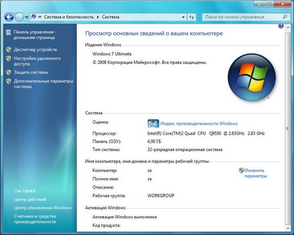Click shield icon beside 'Изменить параметры'
294x235 pixels.
pyautogui.click(x=241, y=170)
